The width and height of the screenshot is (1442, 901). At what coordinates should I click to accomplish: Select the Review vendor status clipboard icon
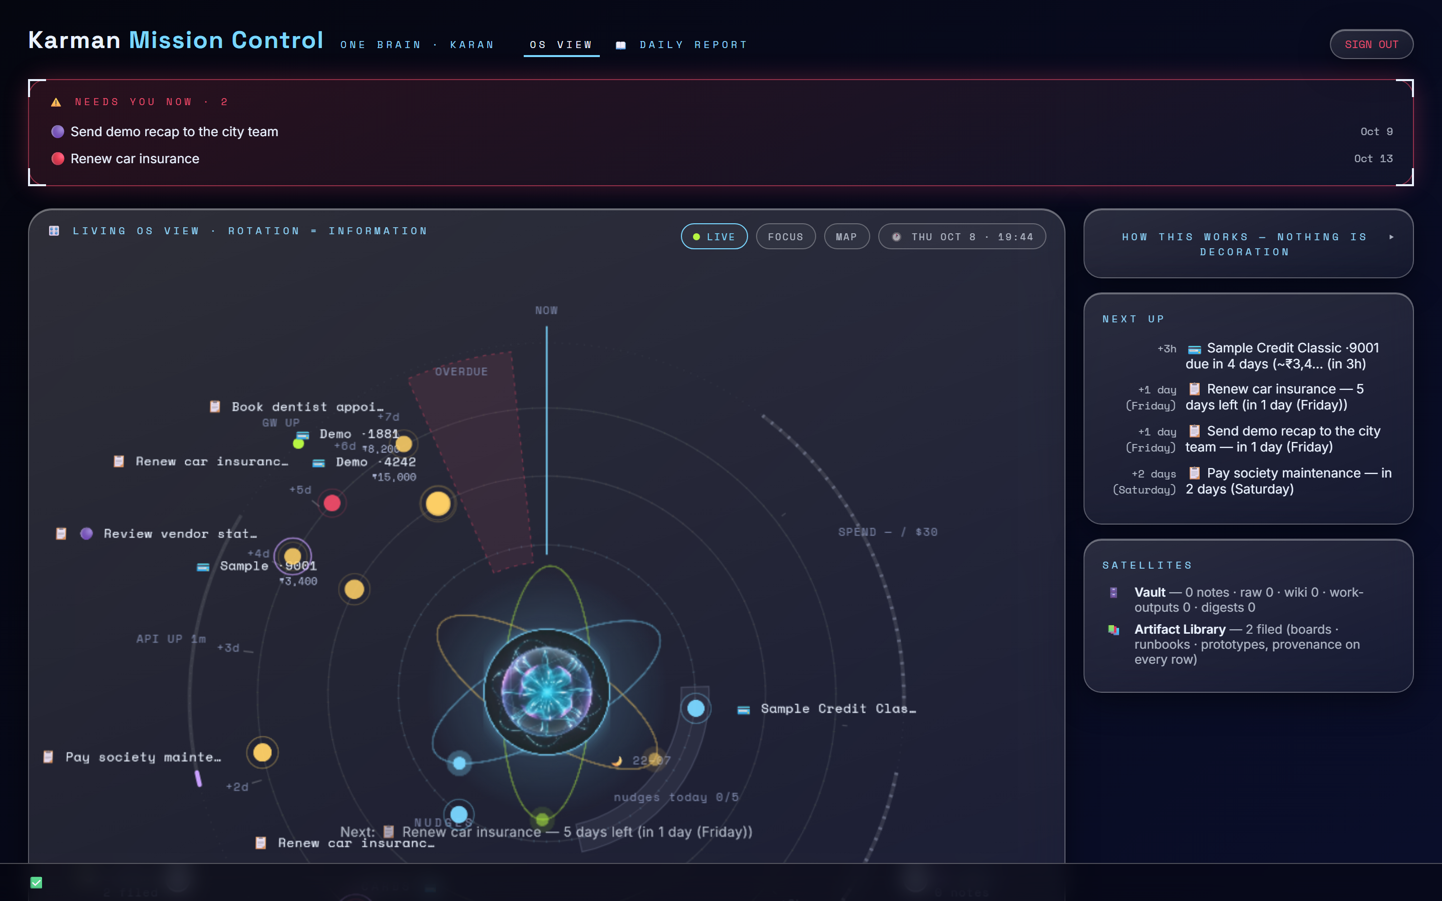pyautogui.click(x=61, y=534)
